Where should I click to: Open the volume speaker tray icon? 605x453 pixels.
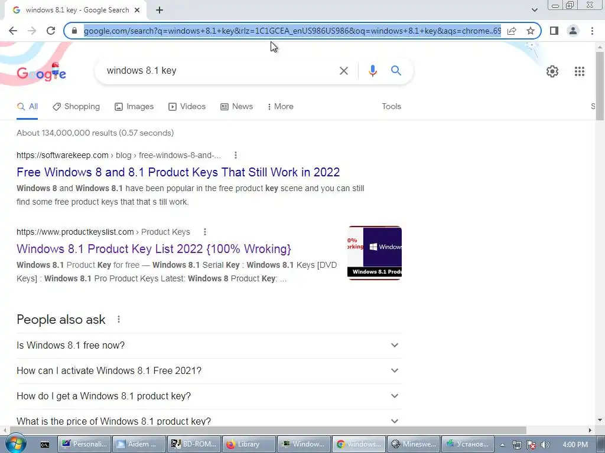[545, 445]
